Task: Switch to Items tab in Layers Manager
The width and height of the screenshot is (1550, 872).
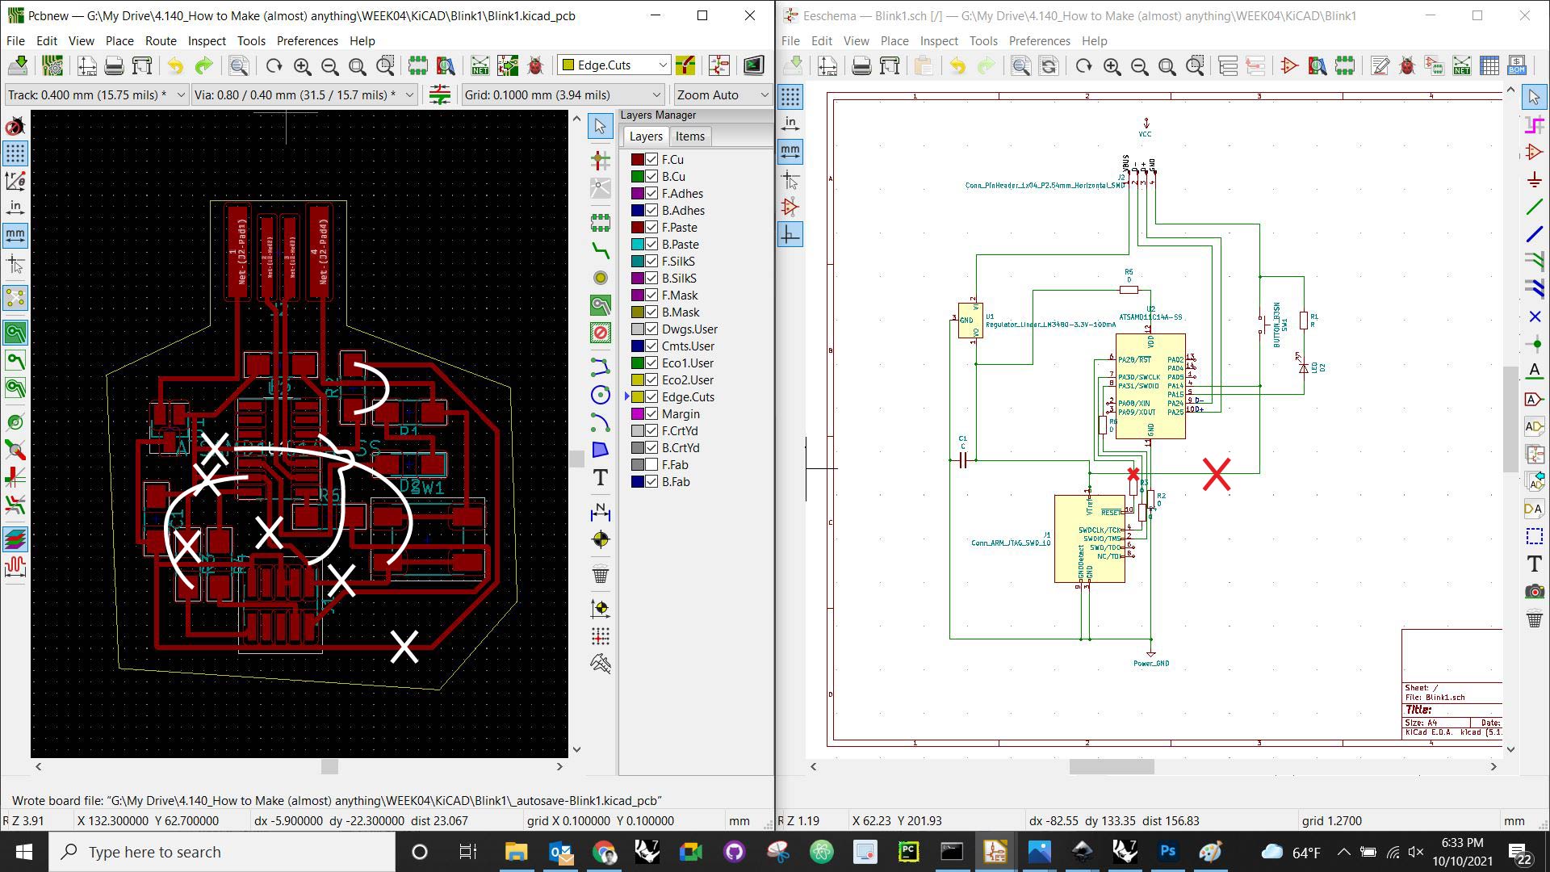Action: coord(690,136)
